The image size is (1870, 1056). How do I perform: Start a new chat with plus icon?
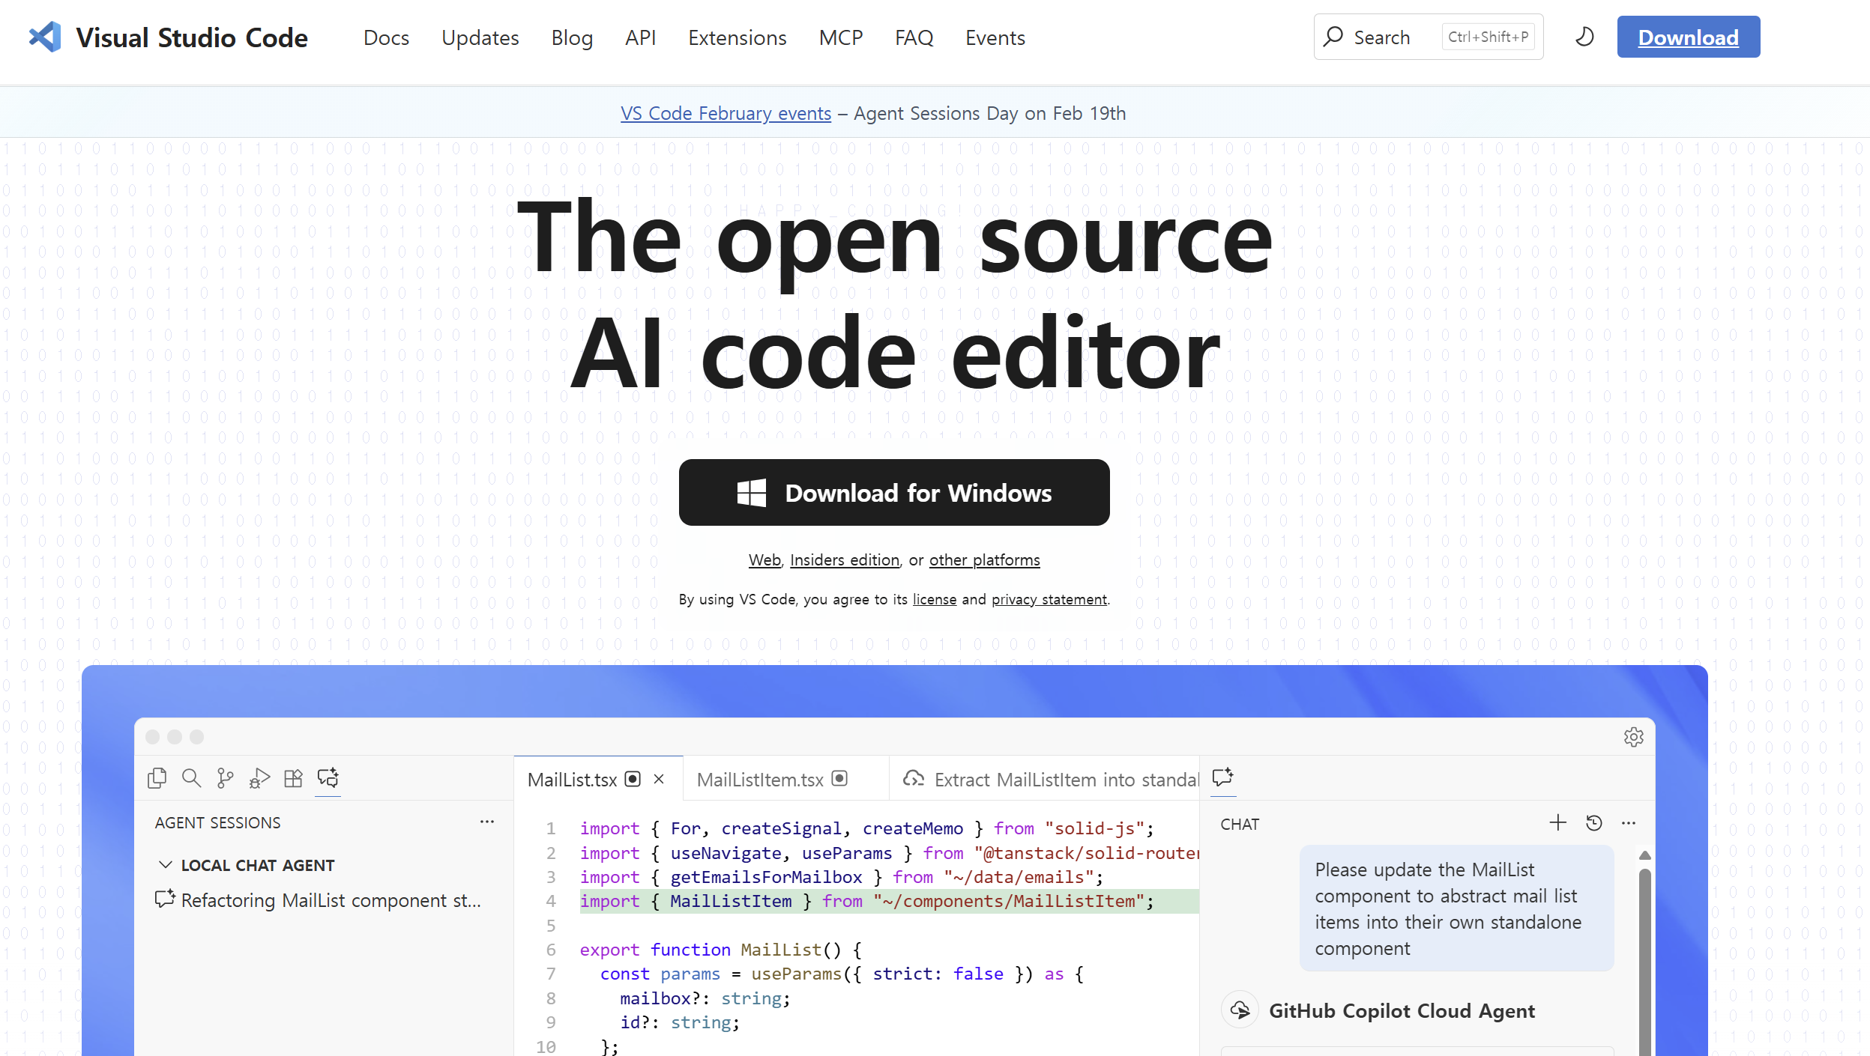(x=1557, y=823)
